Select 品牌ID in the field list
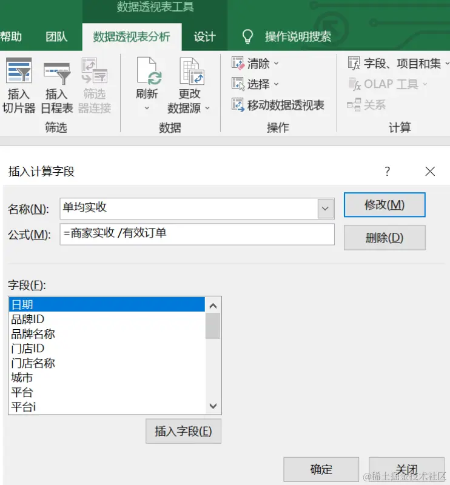Image resolution: width=450 pixels, height=485 pixels. [x=107, y=319]
